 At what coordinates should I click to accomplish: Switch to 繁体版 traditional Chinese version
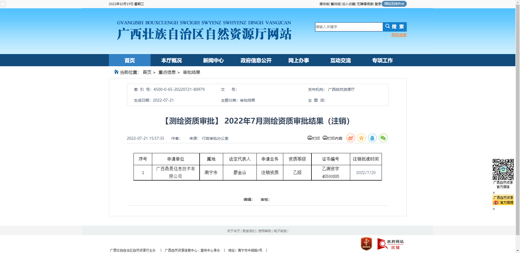click(336, 4)
